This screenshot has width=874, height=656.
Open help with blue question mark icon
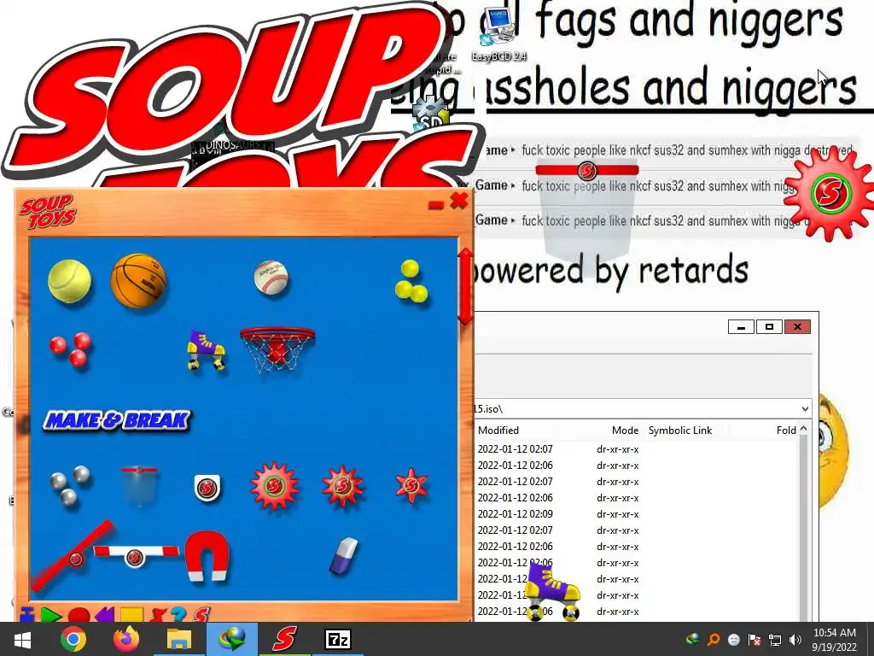pos(178,615)
